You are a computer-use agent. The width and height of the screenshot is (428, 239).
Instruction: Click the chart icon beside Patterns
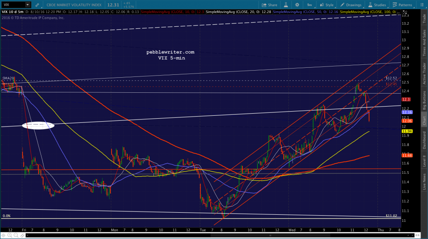point(395,5)
